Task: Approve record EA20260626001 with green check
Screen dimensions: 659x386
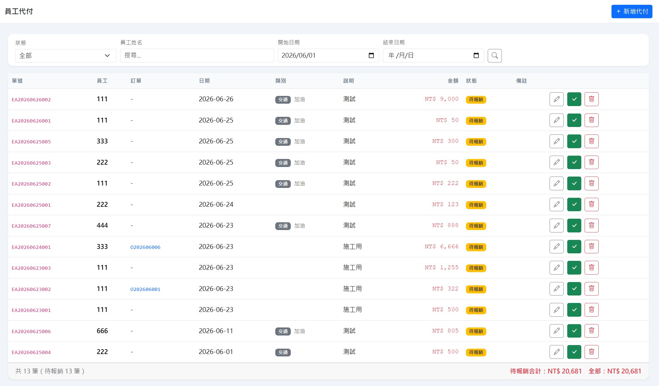Action: coord(574,120)
